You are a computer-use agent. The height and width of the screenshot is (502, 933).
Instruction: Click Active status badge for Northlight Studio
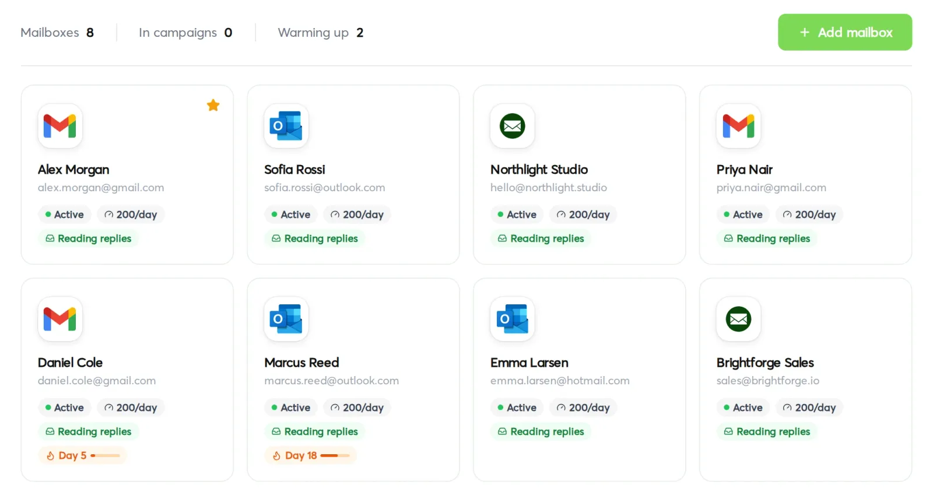click(x=517, y=215)
